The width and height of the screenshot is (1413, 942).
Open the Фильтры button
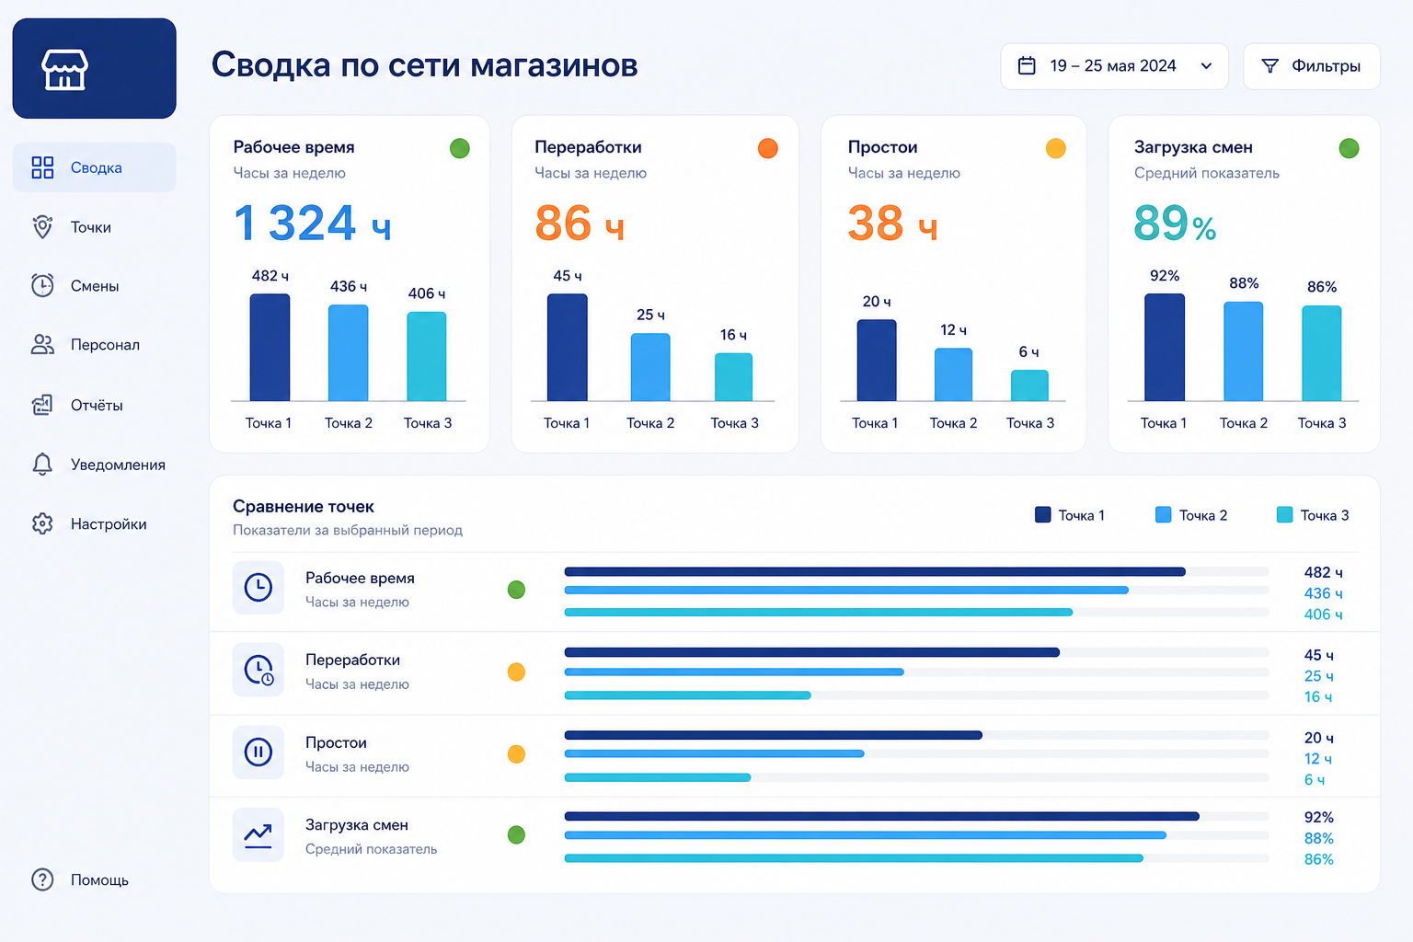[x=1311, y=66]
